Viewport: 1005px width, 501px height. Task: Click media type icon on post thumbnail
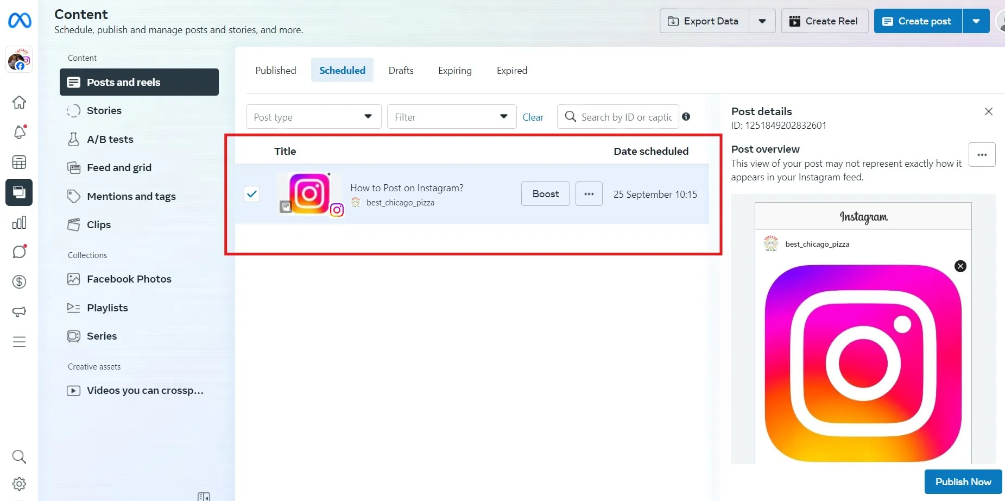tap(286, 206)
